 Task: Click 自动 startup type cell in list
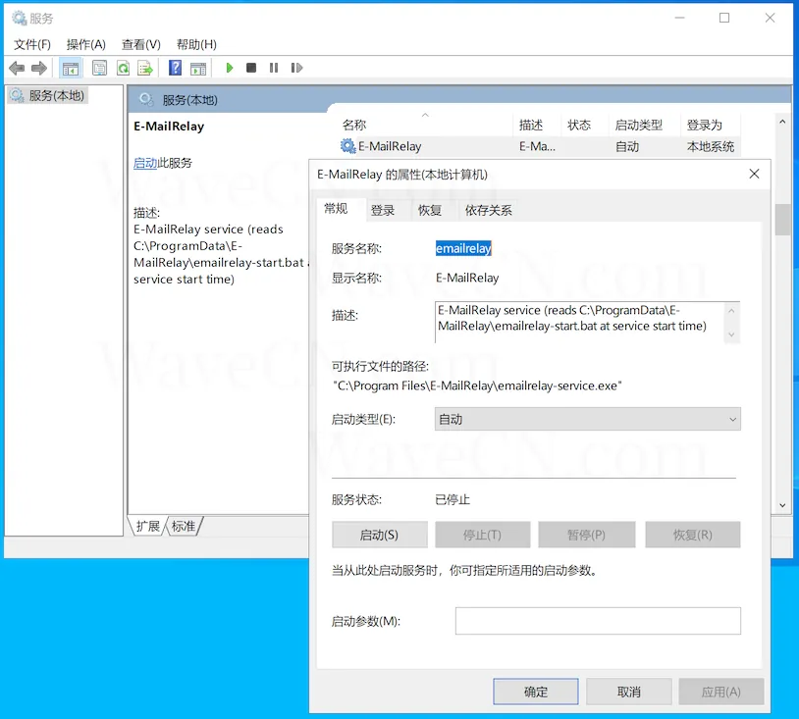click(627, 147)
